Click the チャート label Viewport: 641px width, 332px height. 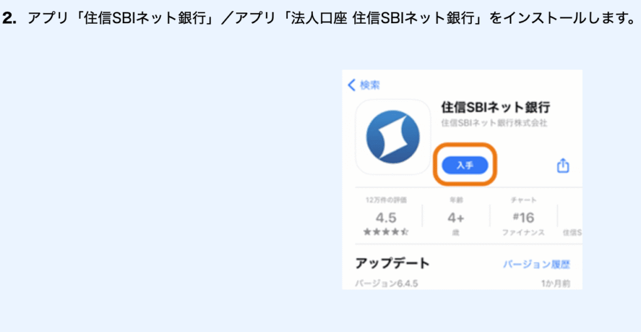[x=523, y=200]
